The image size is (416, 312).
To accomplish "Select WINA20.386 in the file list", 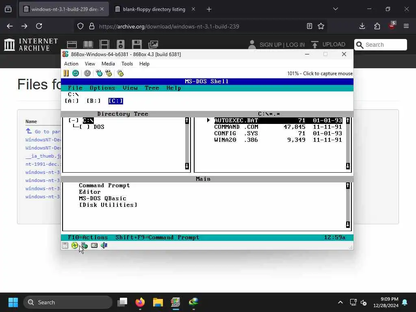I will 278,140.
